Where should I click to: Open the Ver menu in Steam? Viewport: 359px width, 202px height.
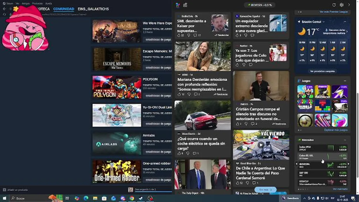coord(17,3)
